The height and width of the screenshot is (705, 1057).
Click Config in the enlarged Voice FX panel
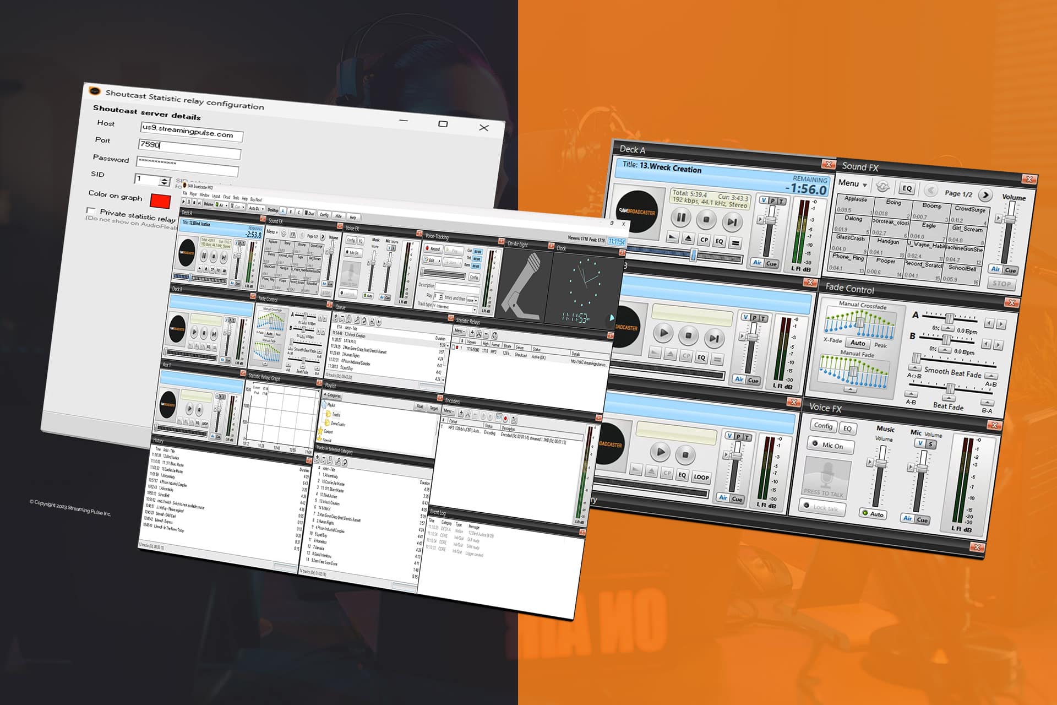(x=823, y=426)
